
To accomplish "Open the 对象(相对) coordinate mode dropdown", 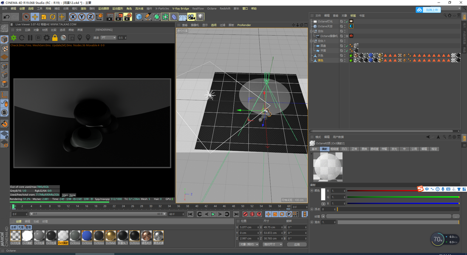I will click(249, 244).
